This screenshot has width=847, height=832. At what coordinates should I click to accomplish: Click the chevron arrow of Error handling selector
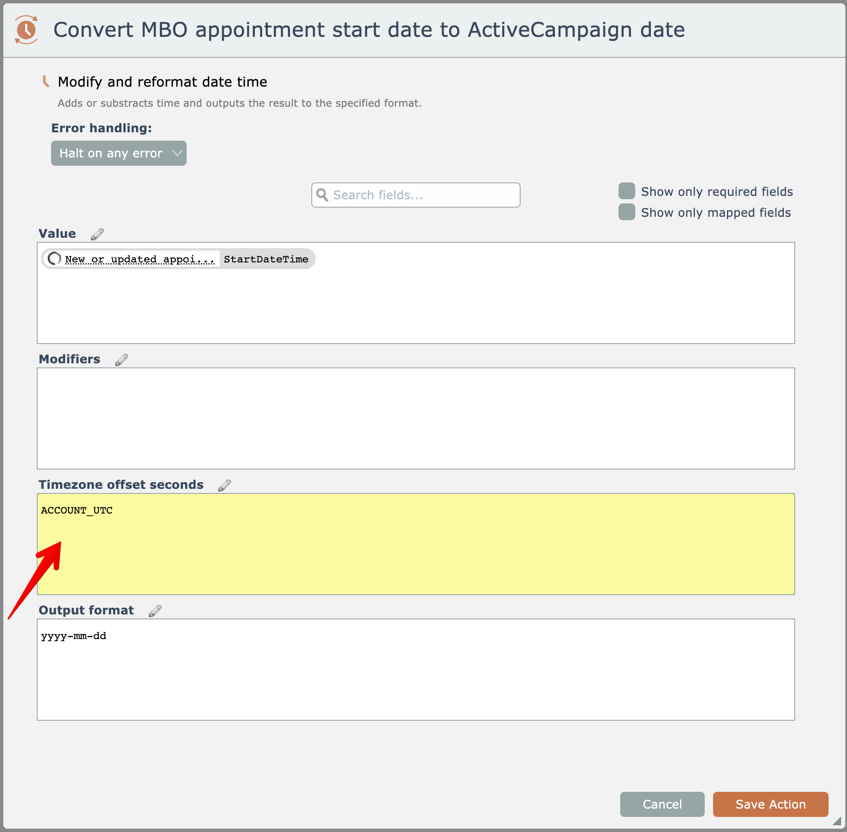coord(177,153)
